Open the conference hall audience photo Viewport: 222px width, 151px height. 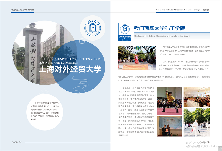point(196,97)
